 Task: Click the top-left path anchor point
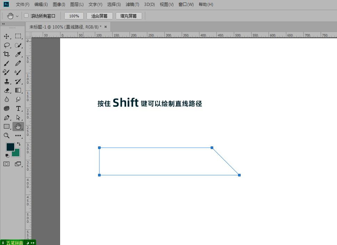99,148
